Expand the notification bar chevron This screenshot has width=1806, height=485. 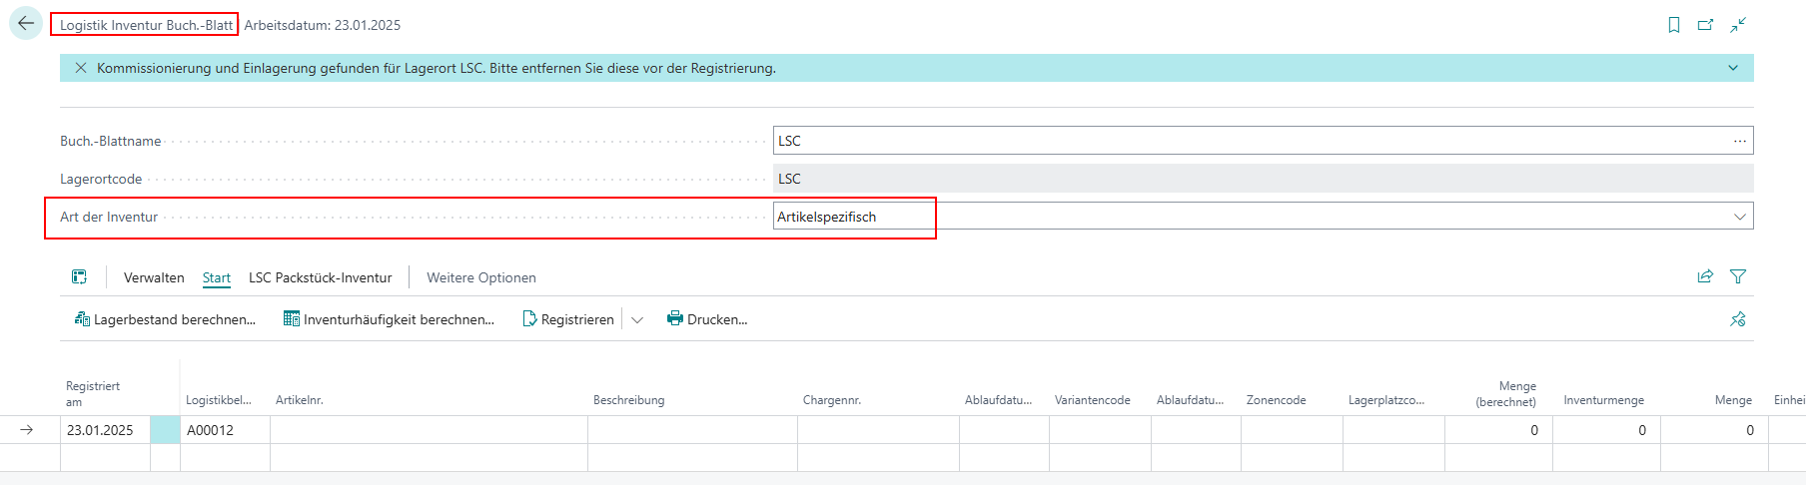(1733, 68)
